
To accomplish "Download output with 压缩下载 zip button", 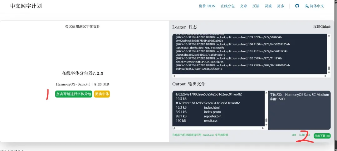I will point(322,136).
